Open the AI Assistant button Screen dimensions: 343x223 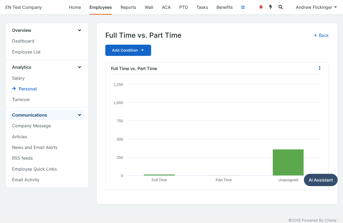pos(321,180)
